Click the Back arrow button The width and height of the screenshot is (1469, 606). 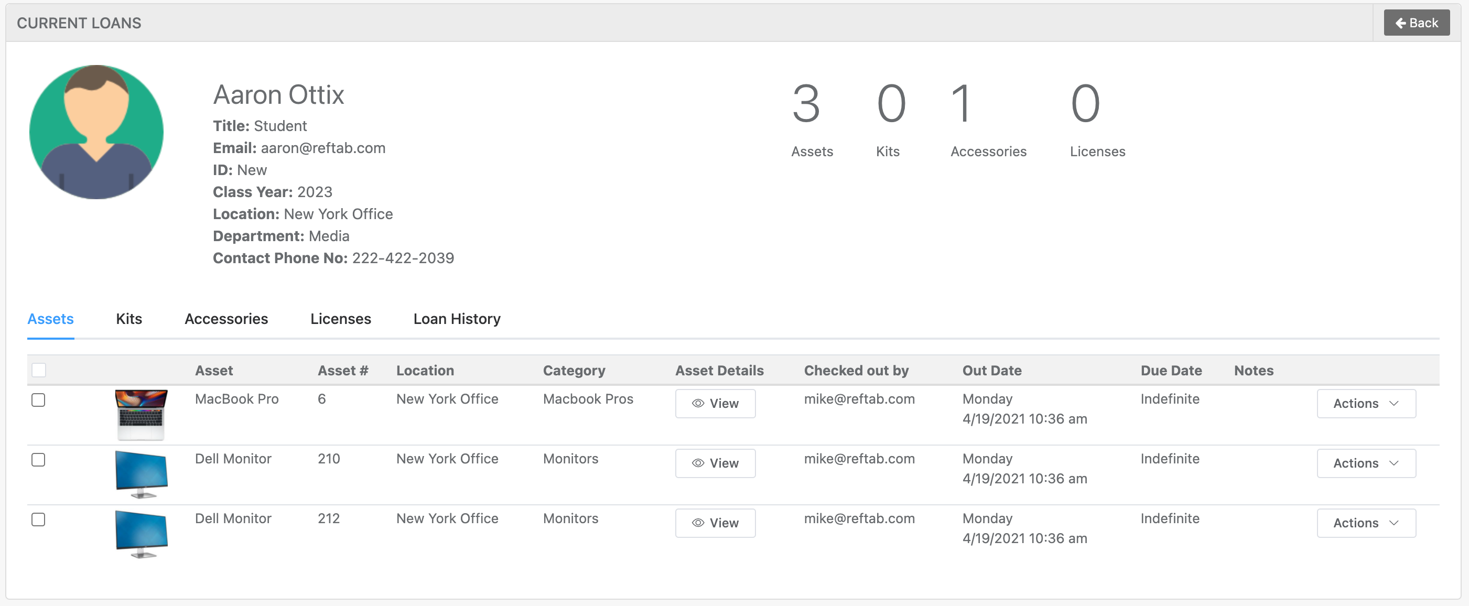click(1416, 23)
